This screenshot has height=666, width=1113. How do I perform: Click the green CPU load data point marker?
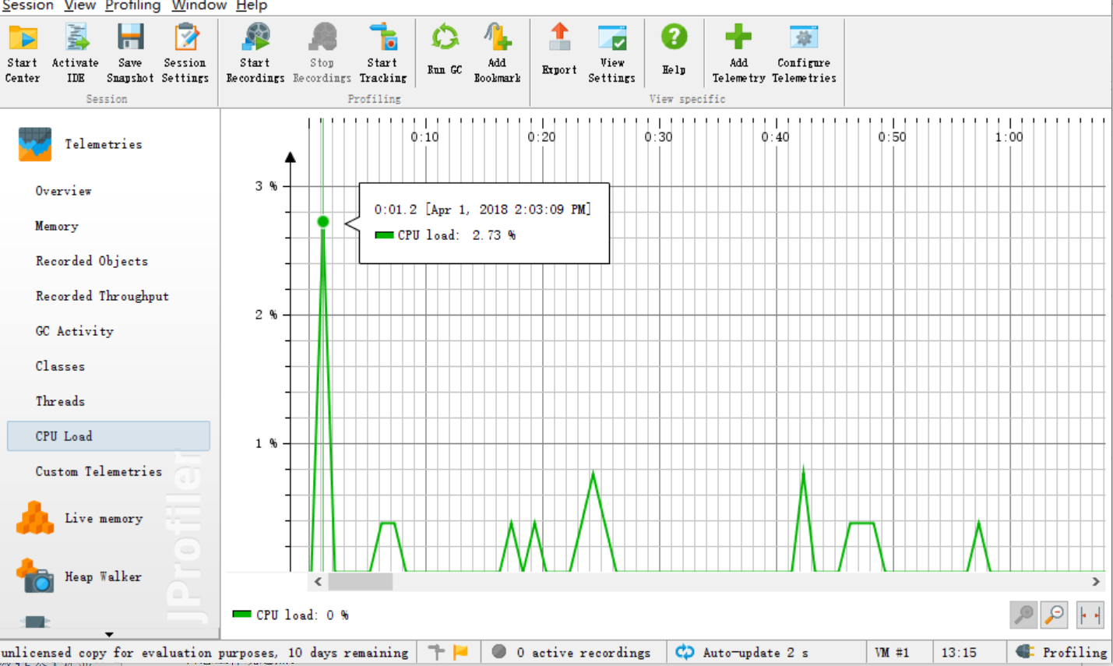(323, 222)
